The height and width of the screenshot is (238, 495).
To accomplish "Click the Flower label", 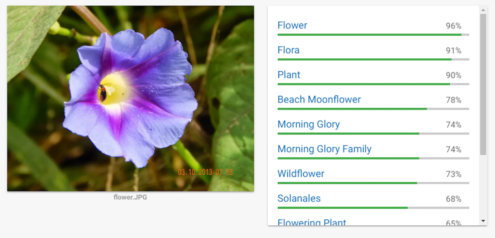I will [x=292, y=25].
